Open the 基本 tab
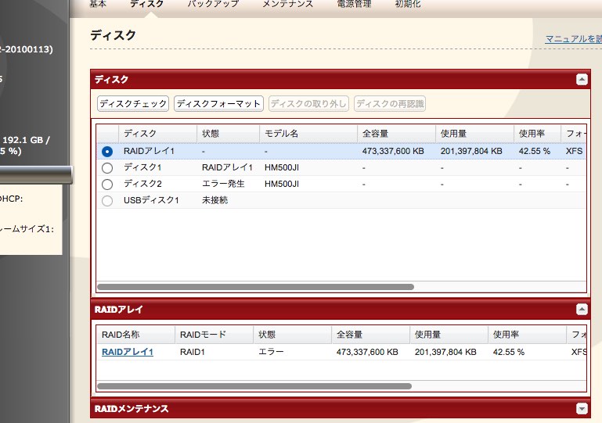Screen dimensions: 602x423 click(x=98, y=4)
